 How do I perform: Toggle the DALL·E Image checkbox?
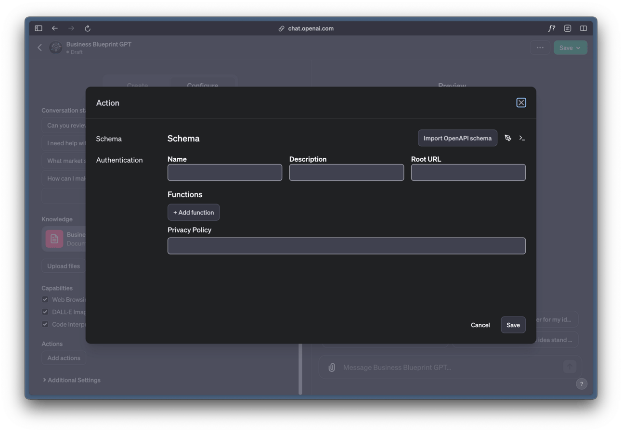(x=45, y=312)
